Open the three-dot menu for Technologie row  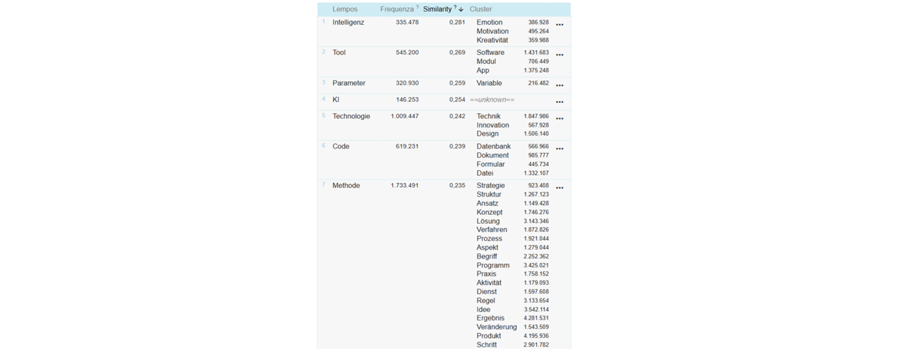pyautogui.click(x=560, y=118)
